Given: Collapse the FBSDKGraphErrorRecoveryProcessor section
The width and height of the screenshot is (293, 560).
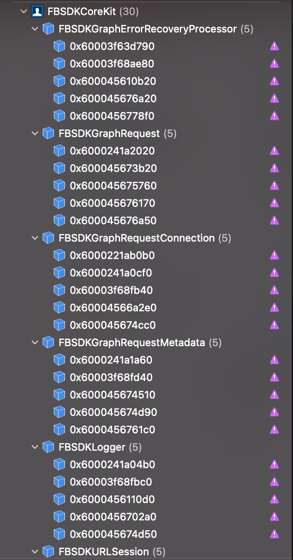Looking at the screenshot, I should point(34,29).
